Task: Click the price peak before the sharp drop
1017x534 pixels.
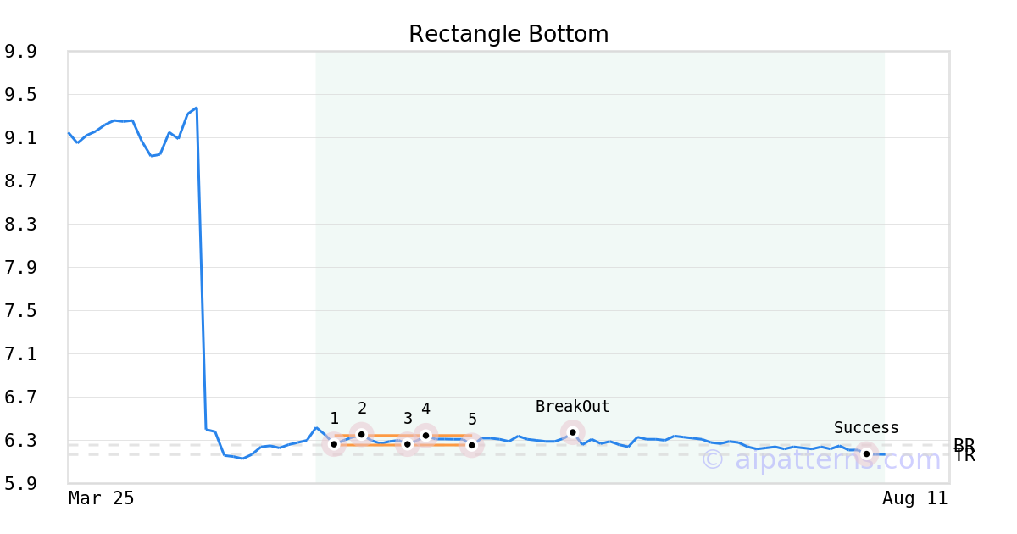Action: tap(196, 108)
